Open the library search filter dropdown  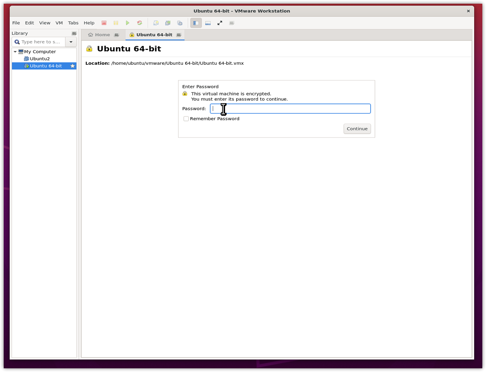[71, 42]
